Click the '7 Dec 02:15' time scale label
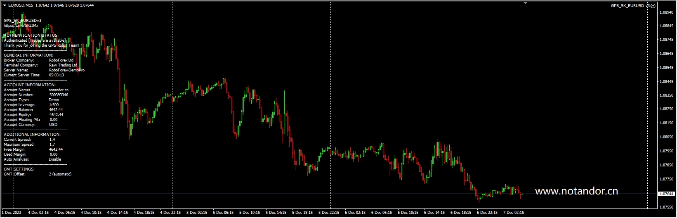The width and height of the screenshot is (677, 218). 514,213
